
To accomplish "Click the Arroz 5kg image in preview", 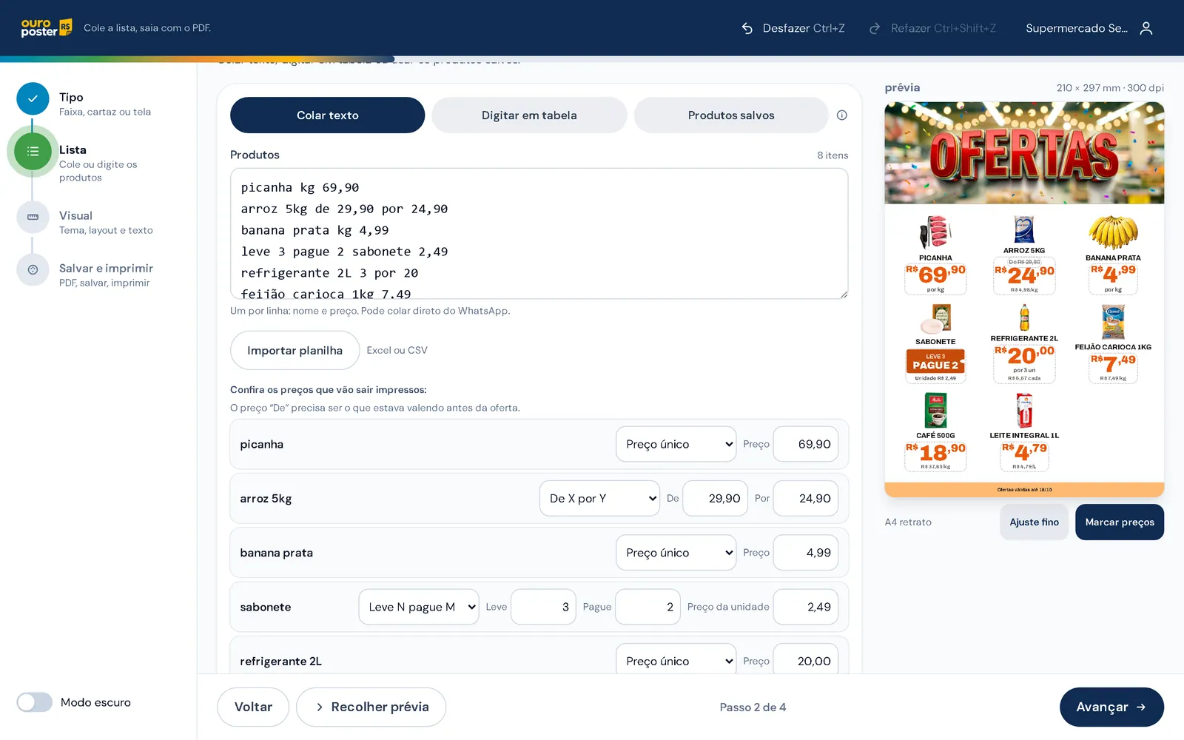I will click(x=1024, y=229).
